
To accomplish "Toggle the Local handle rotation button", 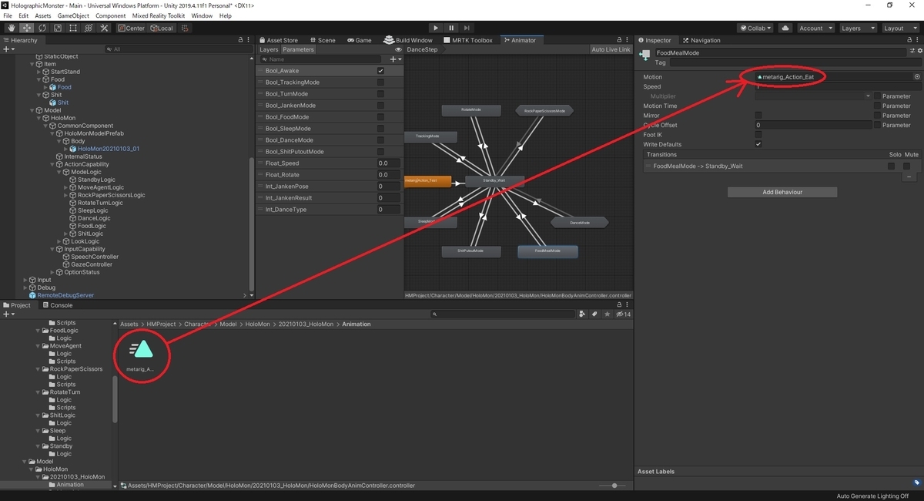I will coord(162,29).
